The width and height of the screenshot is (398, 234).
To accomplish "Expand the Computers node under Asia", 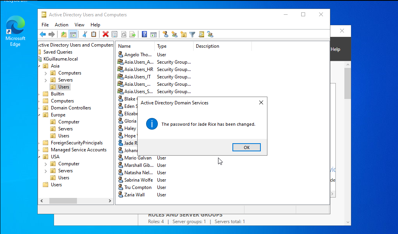I will (x=46, y=73).
